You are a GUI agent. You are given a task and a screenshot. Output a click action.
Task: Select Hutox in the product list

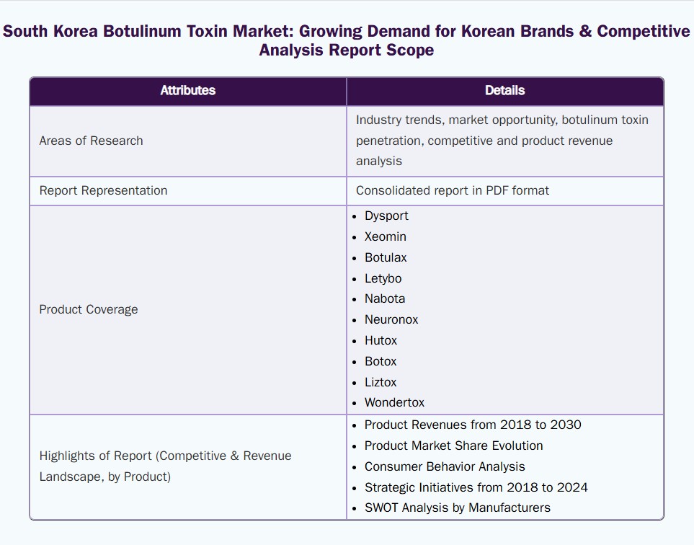[x=381, y=340]
